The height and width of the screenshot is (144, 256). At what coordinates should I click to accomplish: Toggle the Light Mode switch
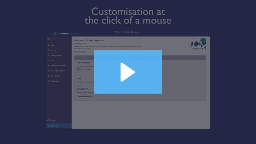(x=79, y=69)
